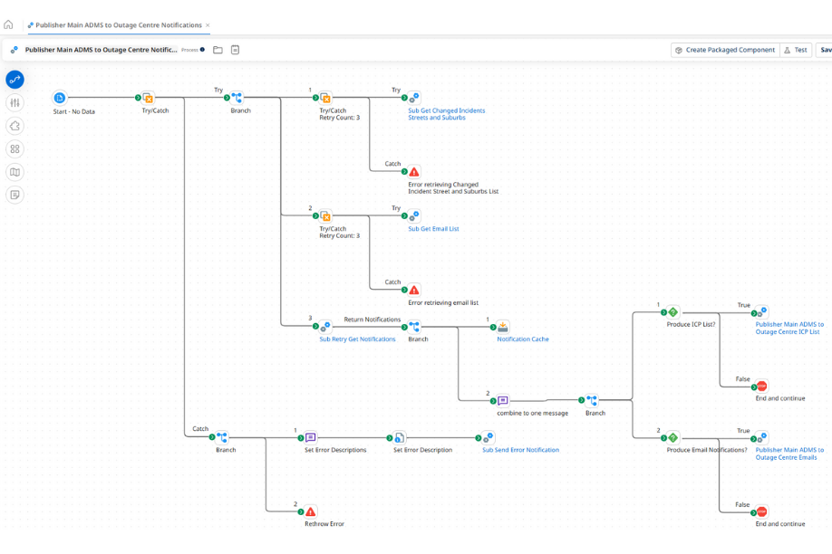Open the clipboard icon next to folder
Screen dimensions: 832x554
click(x=235, y=50)
